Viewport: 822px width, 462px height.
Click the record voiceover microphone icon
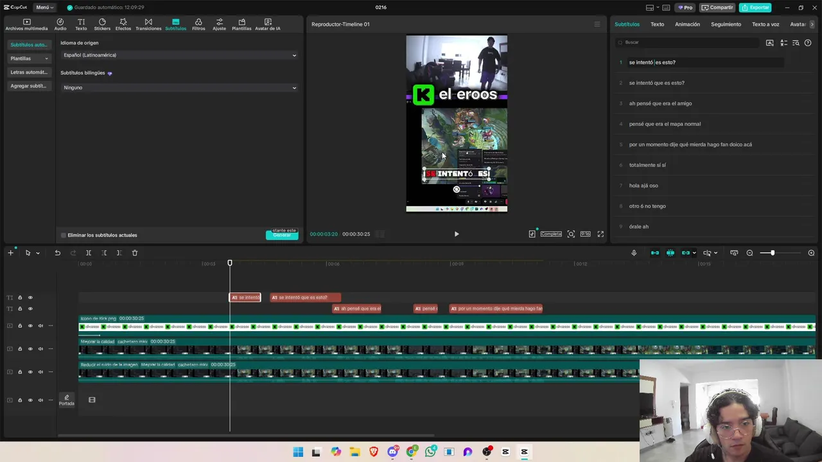tap(634, 253)
